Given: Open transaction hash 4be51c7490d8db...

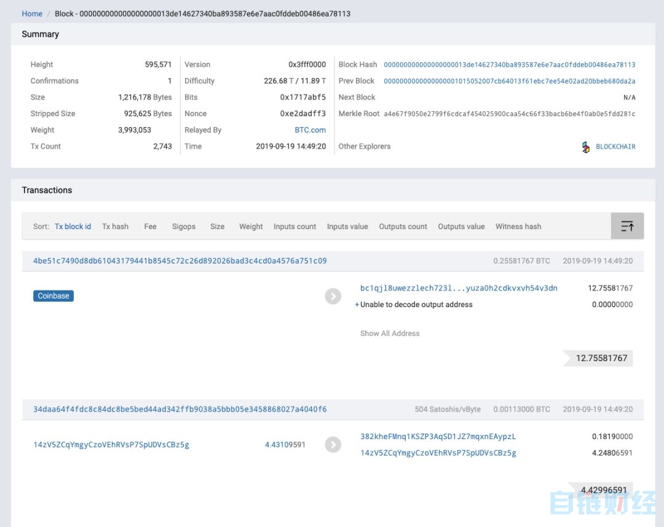Looking at the screenshot, I should 180,261.
